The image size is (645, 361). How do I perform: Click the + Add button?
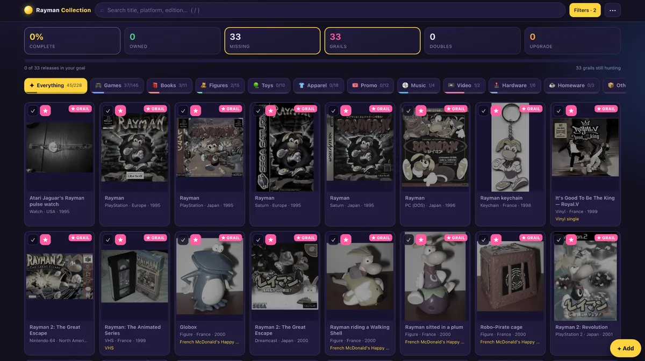[625, 348]
